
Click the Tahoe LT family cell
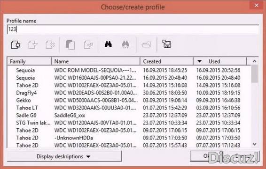coord(27,108)
